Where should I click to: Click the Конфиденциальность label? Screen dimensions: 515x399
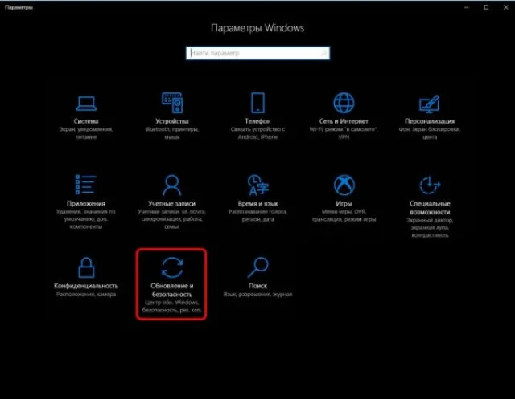86,286
